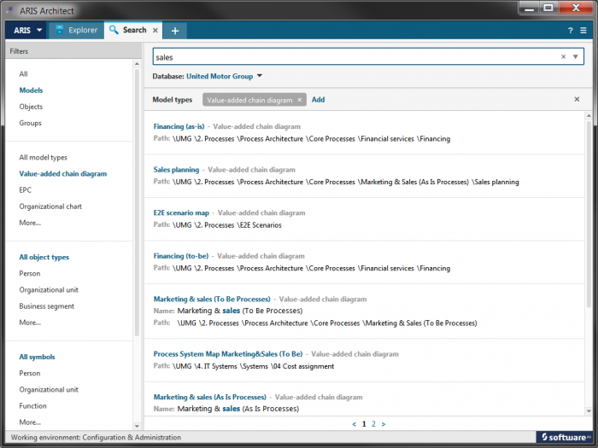Go to results page 2
Image resolution: width=598 pixels, height=448 pixels.
pos(373,424)
